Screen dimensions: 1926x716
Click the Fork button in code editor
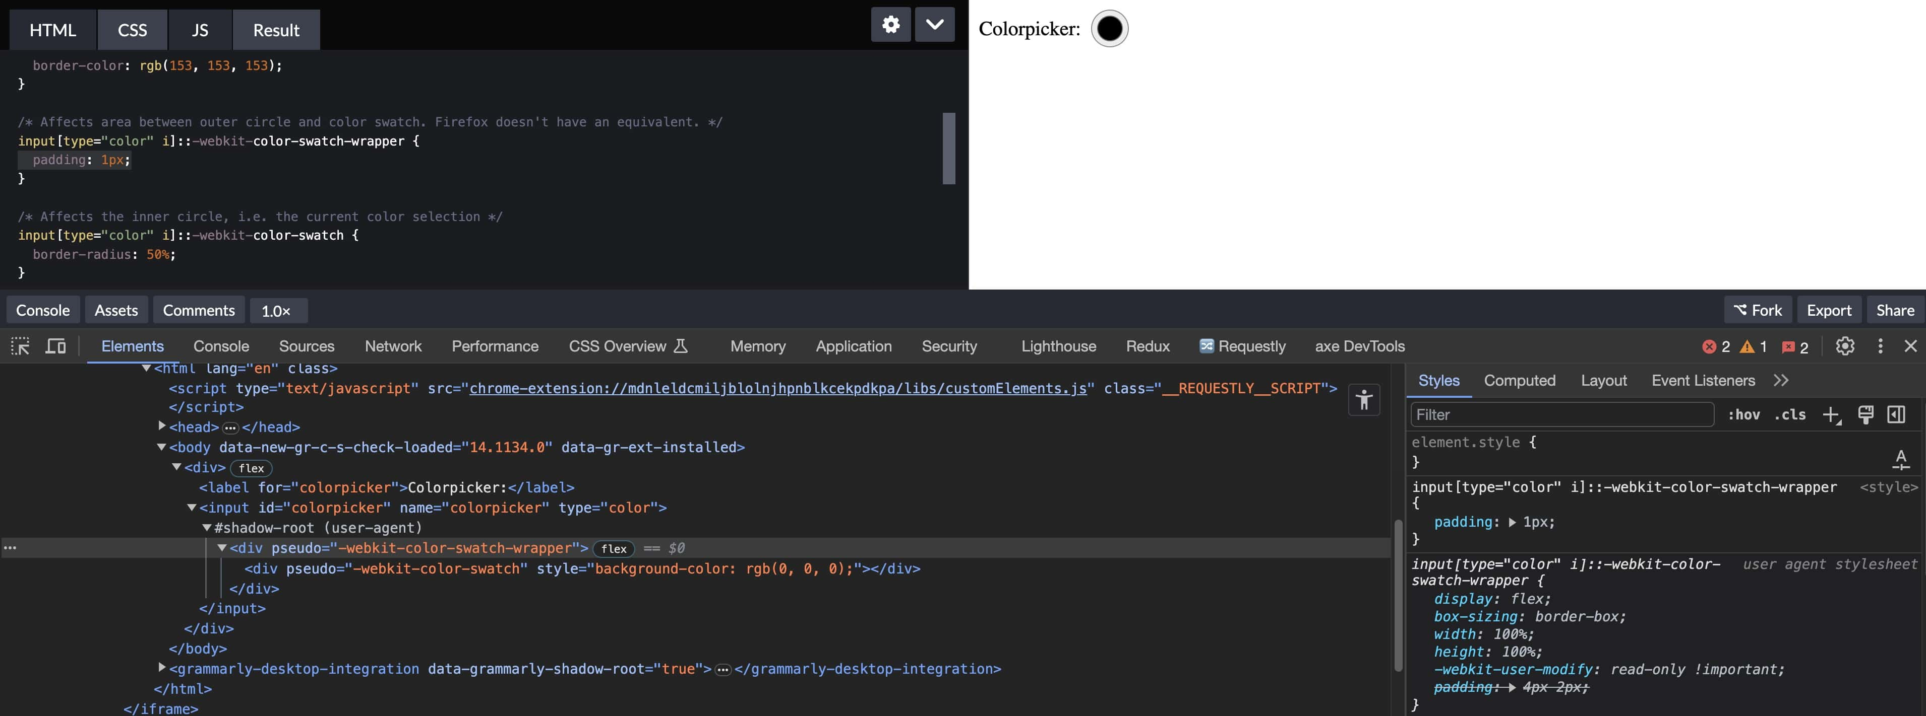click(1759, 310)
